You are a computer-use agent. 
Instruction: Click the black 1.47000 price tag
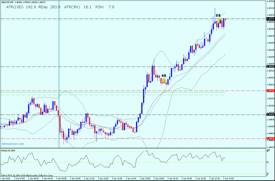click(x=271, y=18)
